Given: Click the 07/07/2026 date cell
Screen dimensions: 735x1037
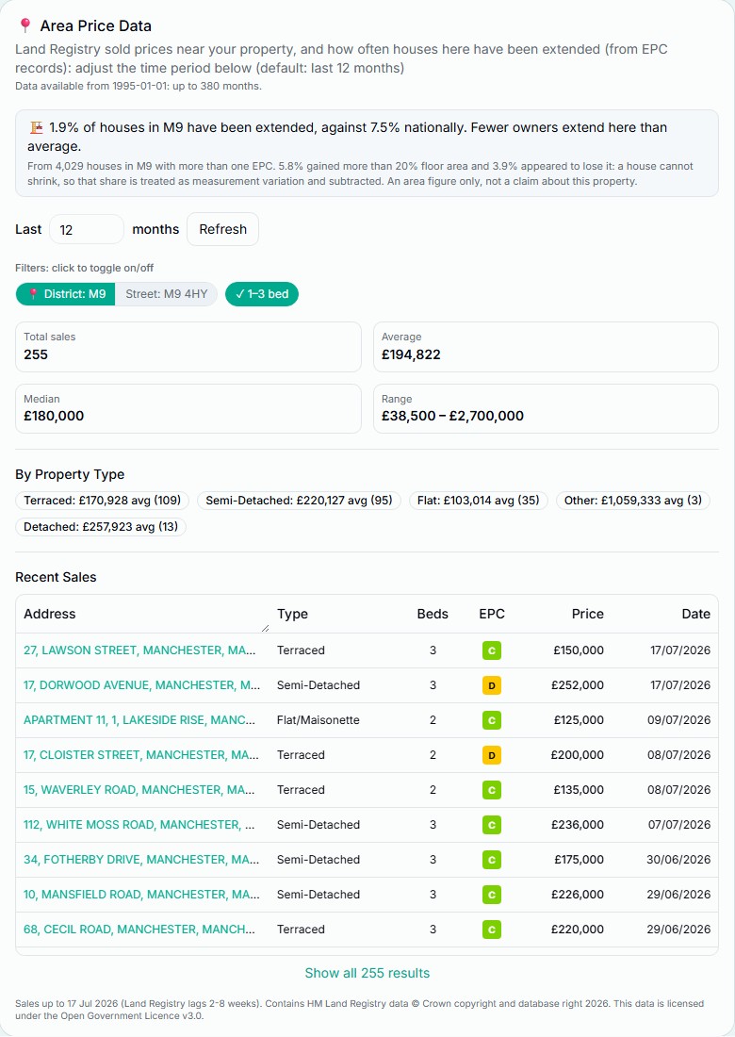Looking at the screenshot, I should click(x=679, y=825).
